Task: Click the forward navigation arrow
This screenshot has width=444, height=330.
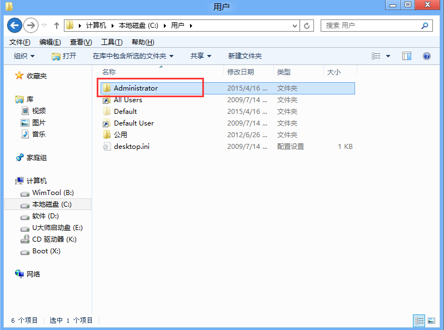Action: point(31,26)
